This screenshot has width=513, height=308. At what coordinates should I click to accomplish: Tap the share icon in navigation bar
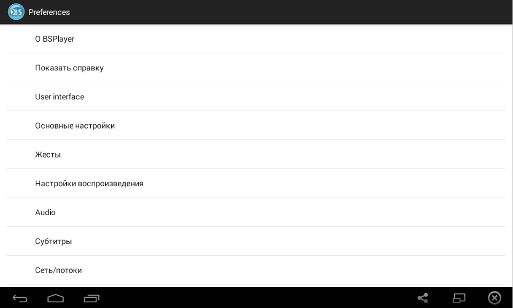click(423, 298)
